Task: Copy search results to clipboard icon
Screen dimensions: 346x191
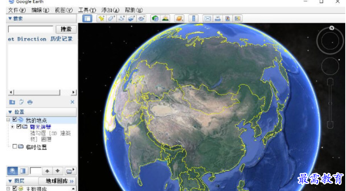Action: 21,102
